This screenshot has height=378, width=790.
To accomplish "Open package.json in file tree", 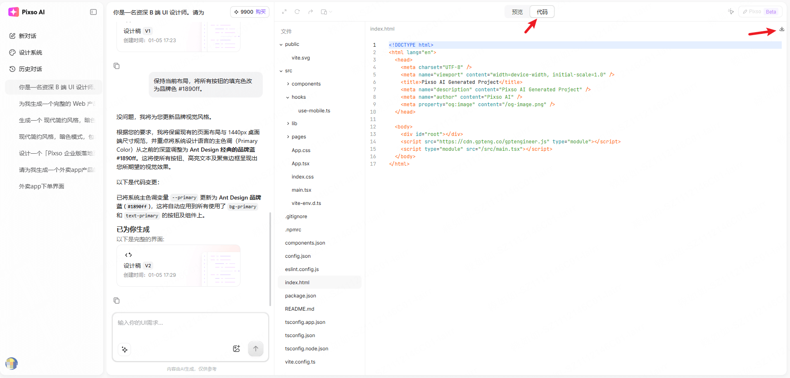I will pos(300,296).
